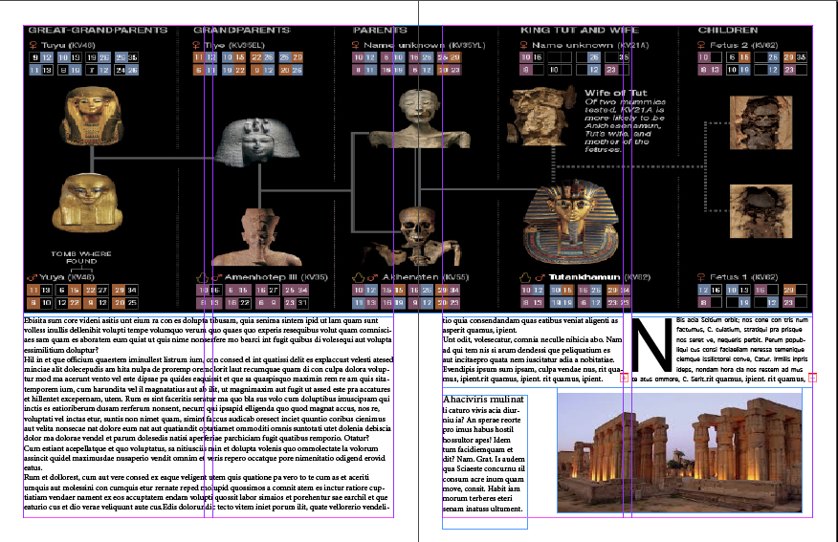Click the red overset marker on the drop-cap text frame
This screenshot has width=838, height=542.
click(812, 378)
